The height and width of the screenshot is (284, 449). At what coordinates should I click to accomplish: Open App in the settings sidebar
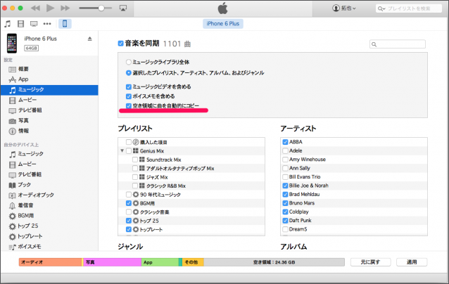(x=49, y=79)
